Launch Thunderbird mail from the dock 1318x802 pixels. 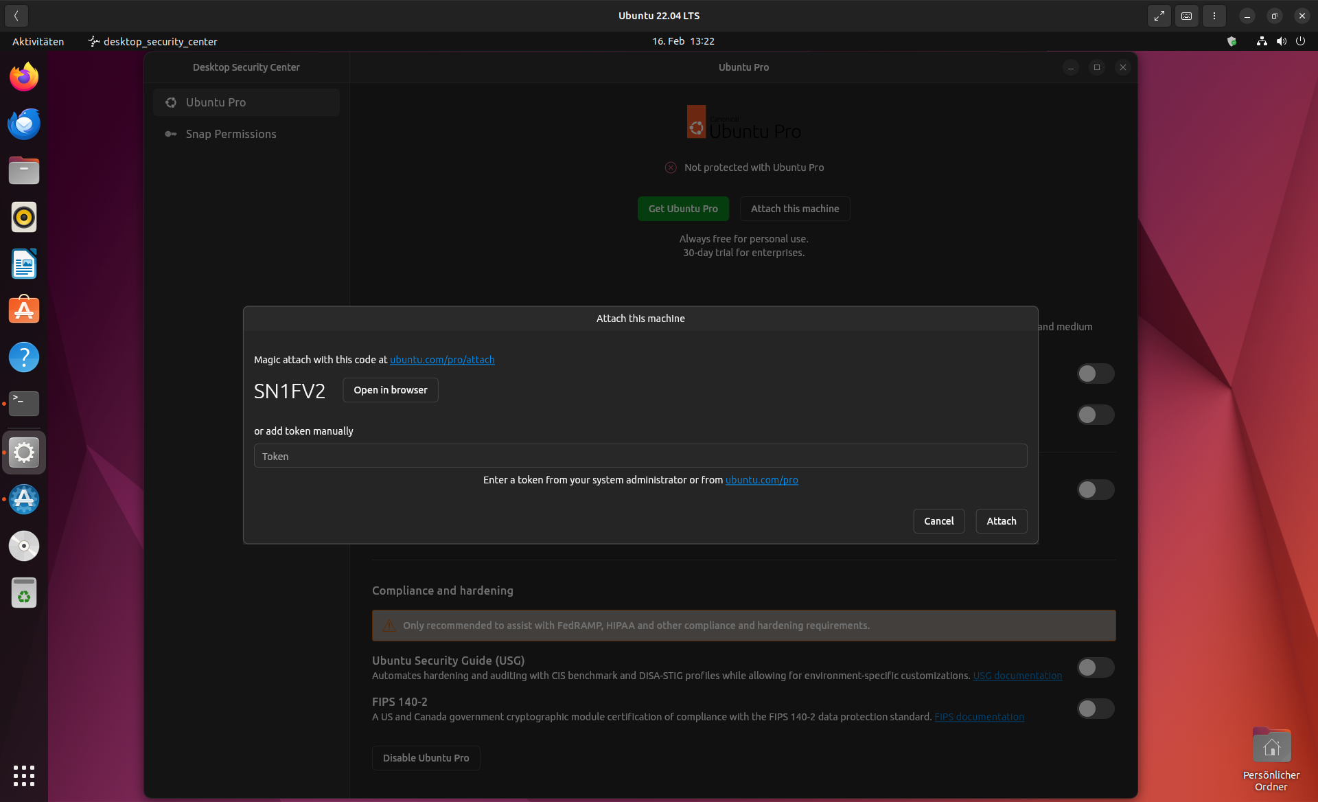pyautogui.click(x=24, y=124)
